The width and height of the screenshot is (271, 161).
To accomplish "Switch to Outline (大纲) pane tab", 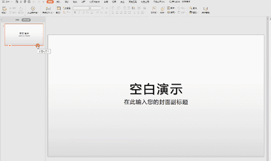I will (17, 20).
